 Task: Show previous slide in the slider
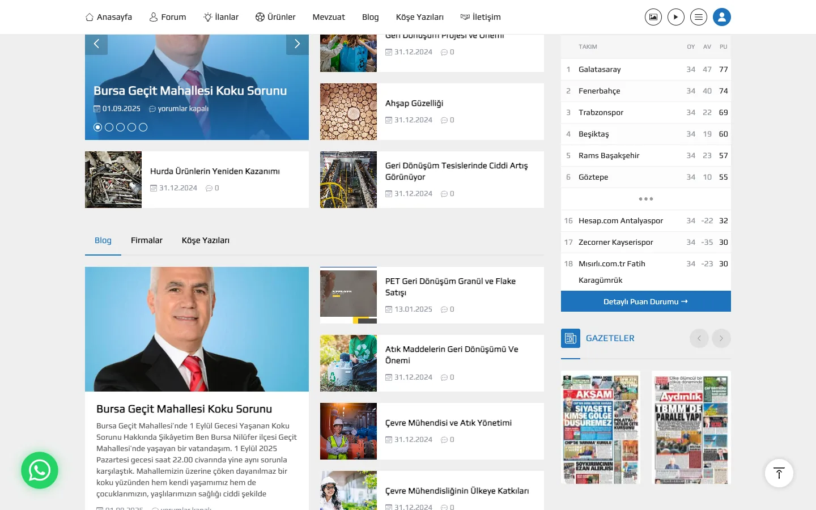coord(96,44)
